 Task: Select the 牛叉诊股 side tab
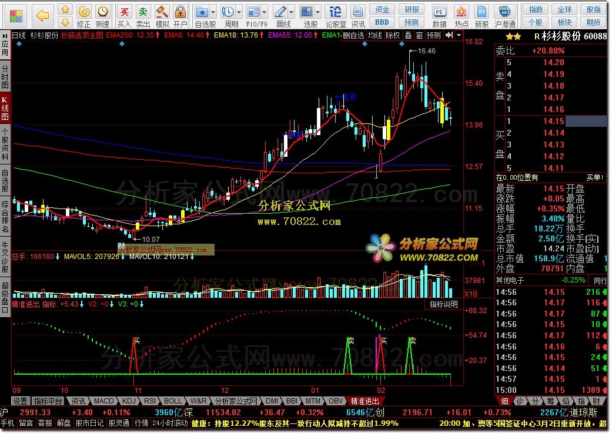pyautogui.click(x=5, y=256)
